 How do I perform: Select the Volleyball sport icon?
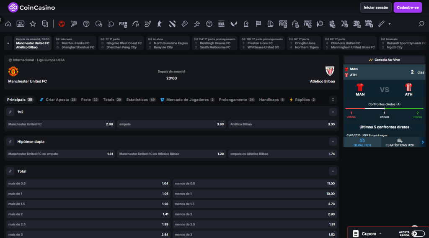[x=209, y=24]
